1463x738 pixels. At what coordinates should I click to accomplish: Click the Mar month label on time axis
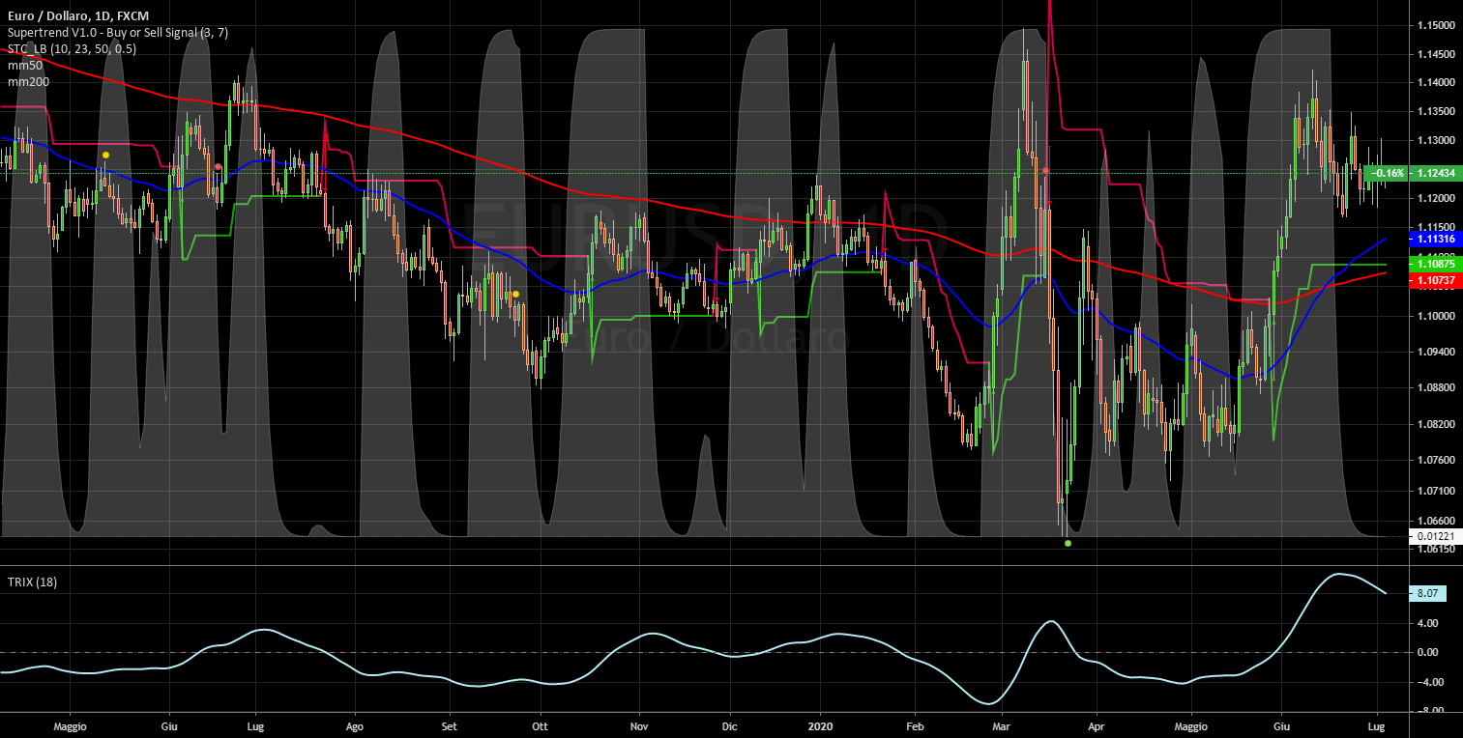tap(1003, 724)
